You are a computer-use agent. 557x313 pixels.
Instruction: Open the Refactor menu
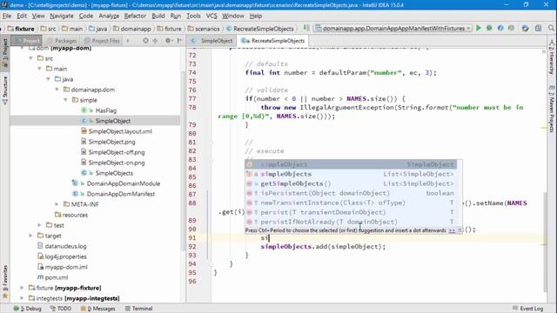pos(135,16)
